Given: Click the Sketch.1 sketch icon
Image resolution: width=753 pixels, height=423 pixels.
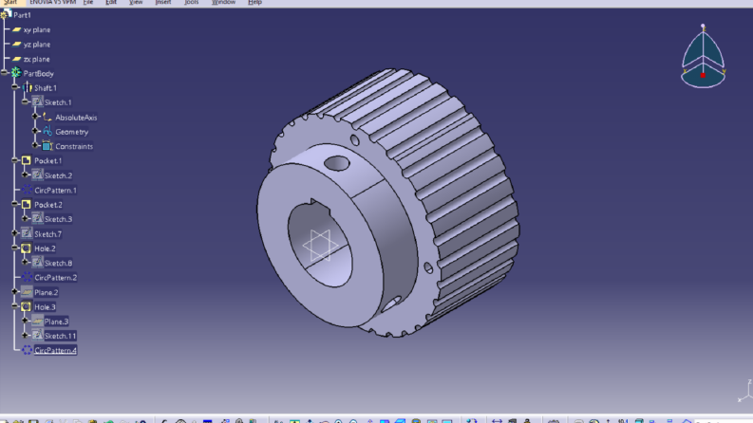Looking at the screenshot, I should pos(37,102).
